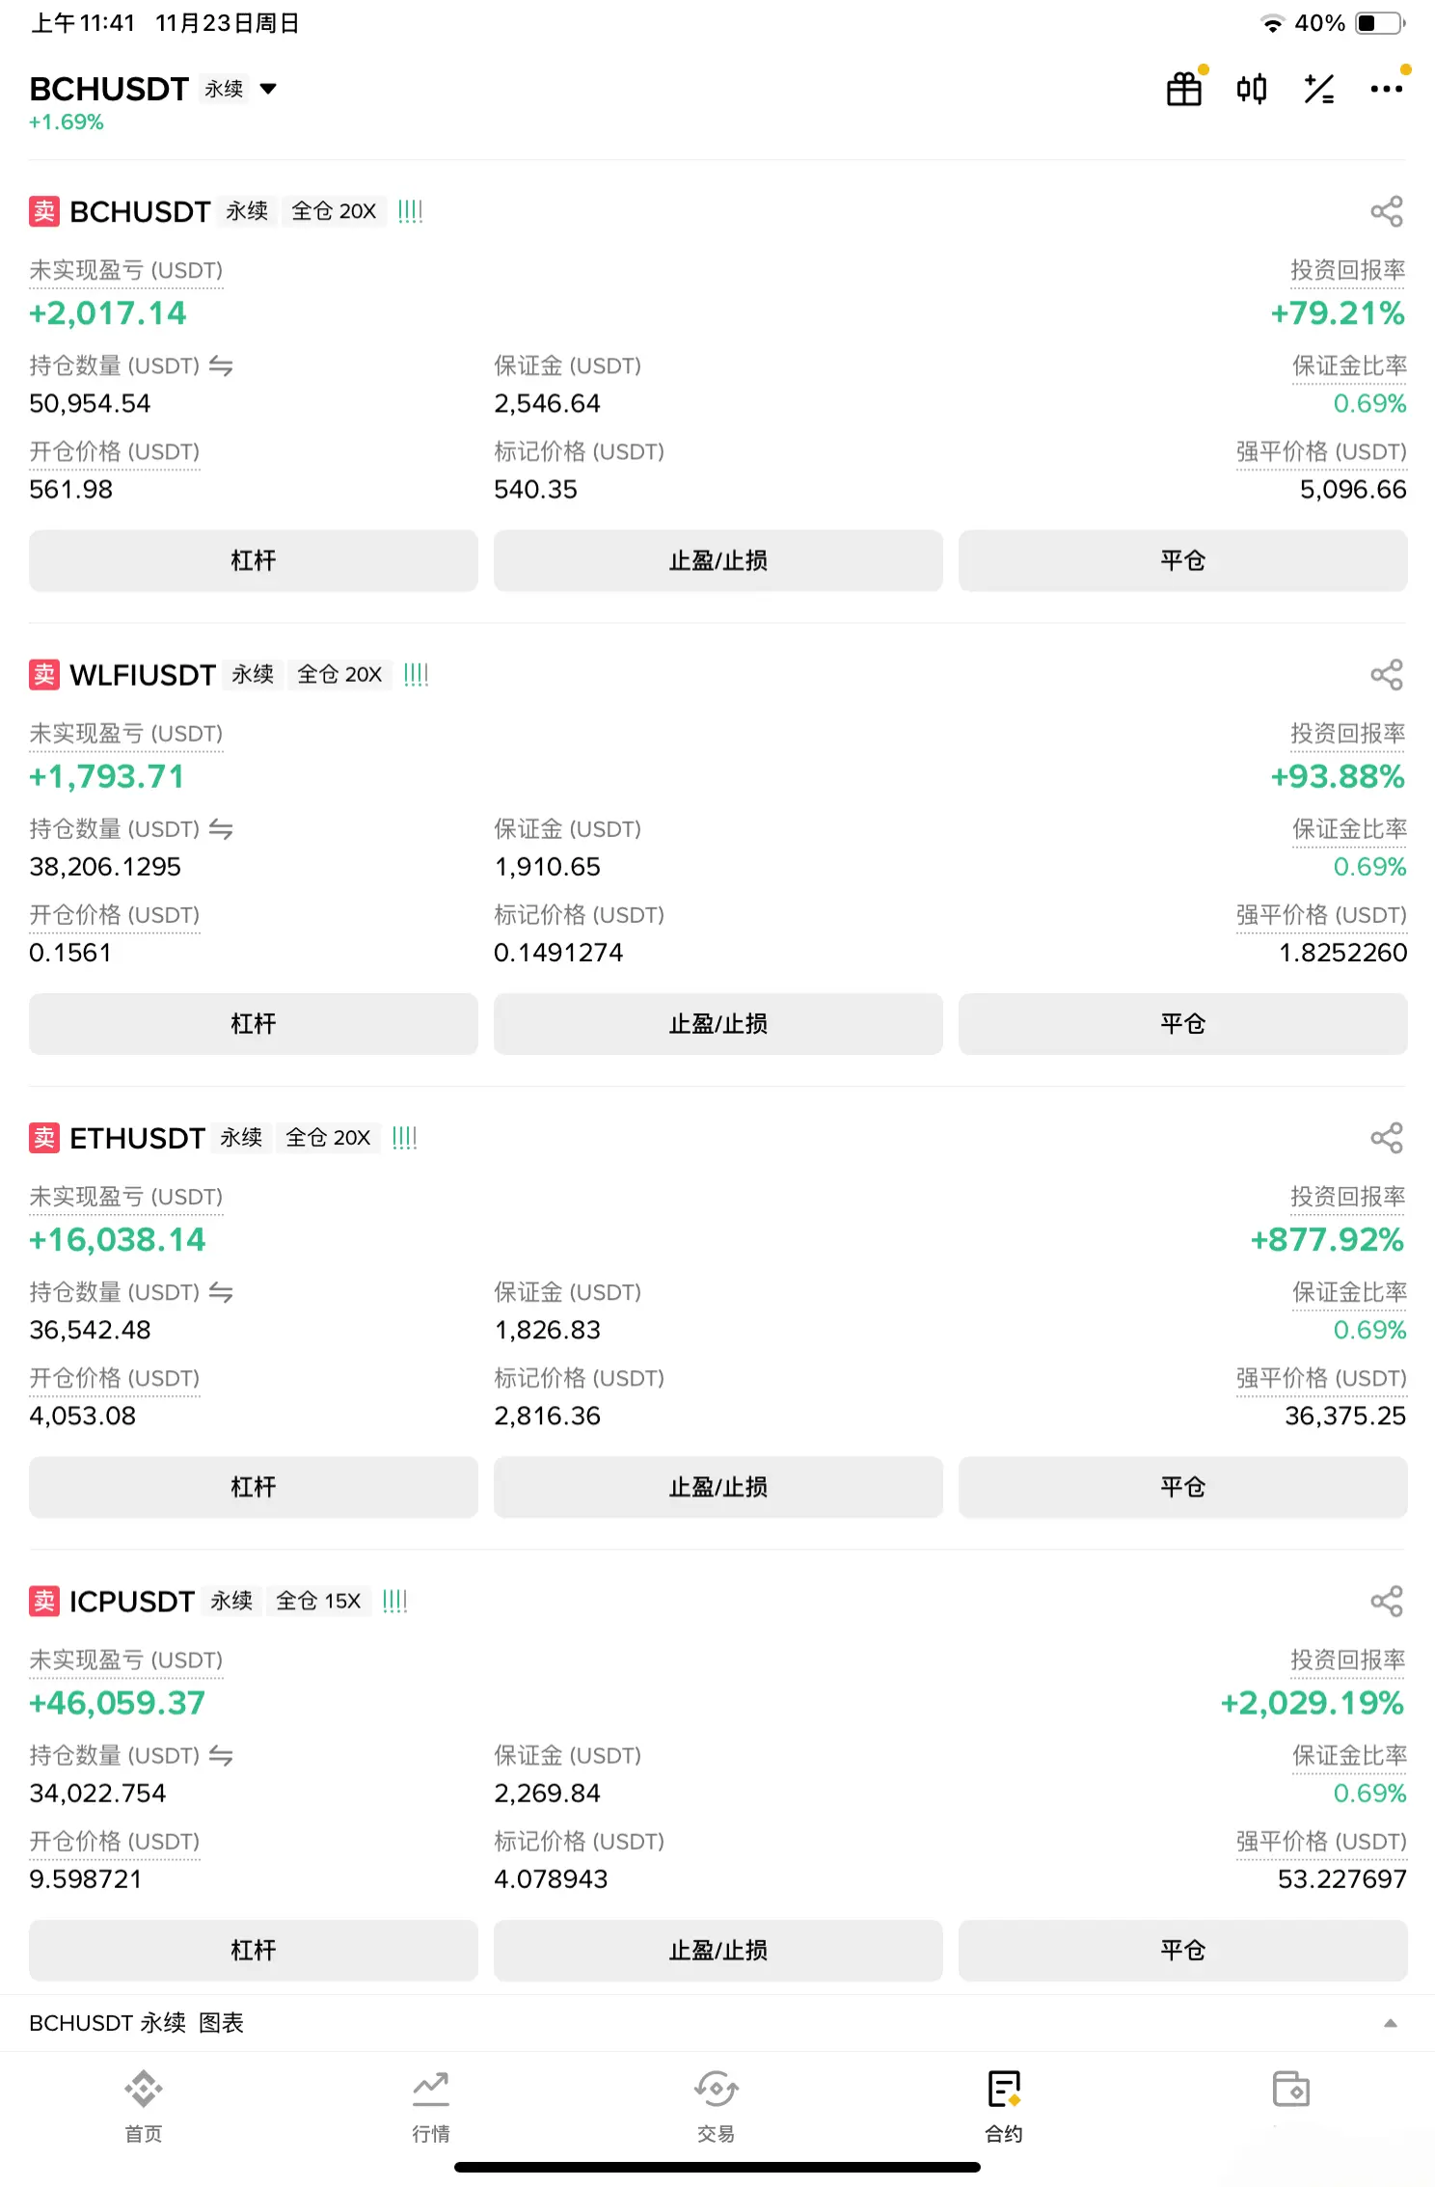
Task: Share the ETHUSDT position
Action: [1387, 1138]
